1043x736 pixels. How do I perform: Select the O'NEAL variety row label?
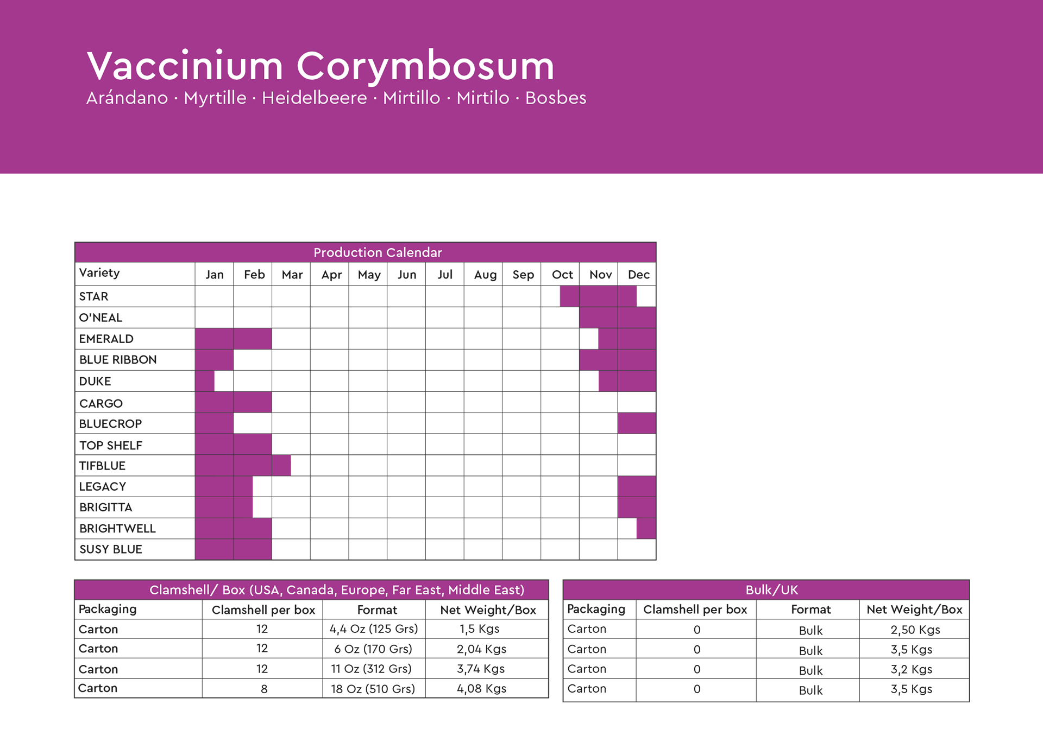click(100, 318)
